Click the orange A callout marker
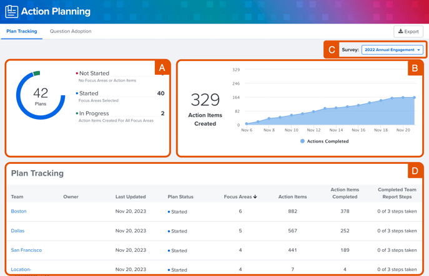The height and width of the screenshot is (276, 429). point(162,67)
